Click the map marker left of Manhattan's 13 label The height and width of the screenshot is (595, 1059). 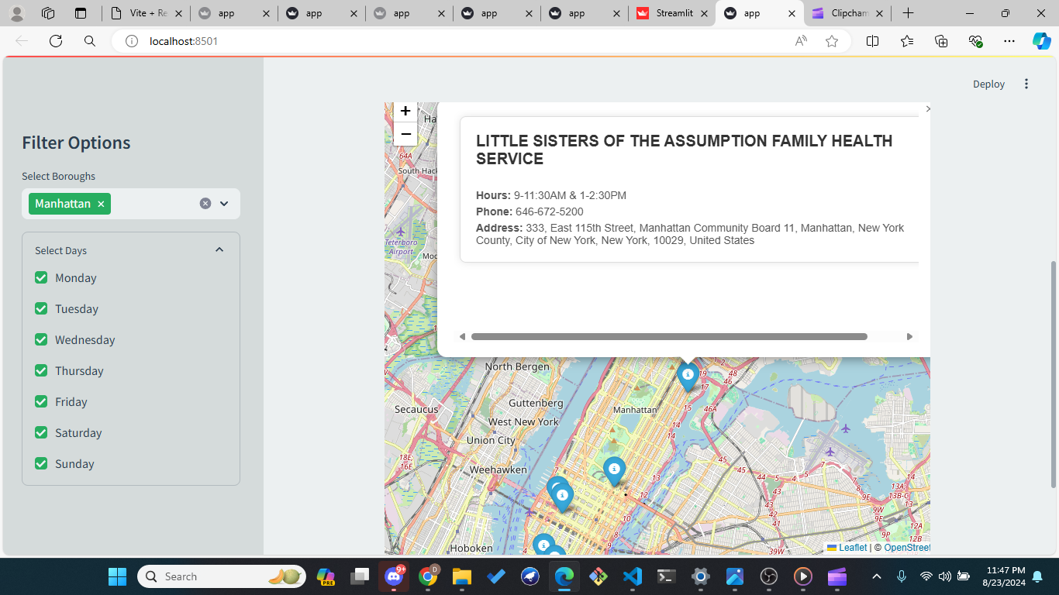coord(614,471)
